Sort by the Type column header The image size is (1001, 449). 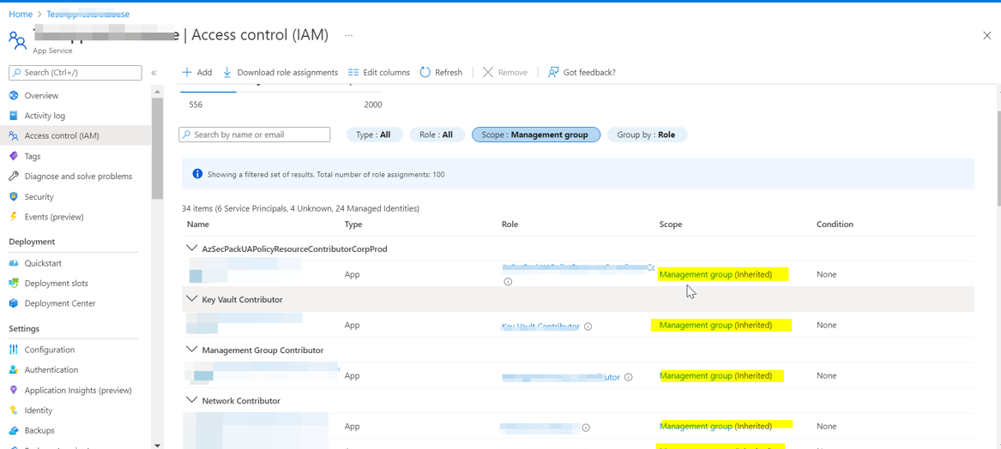point(353,224)
